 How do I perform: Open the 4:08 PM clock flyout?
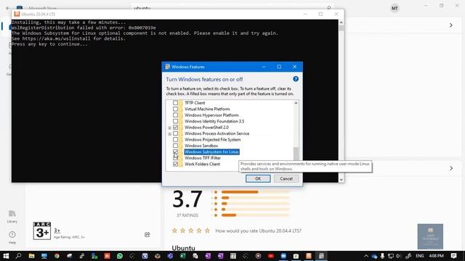click(436, 256)
